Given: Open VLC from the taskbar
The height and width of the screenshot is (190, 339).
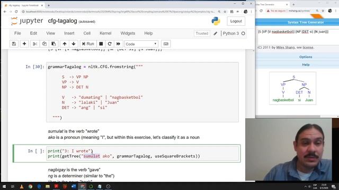Looking at the screenshot, I should 22,186.
